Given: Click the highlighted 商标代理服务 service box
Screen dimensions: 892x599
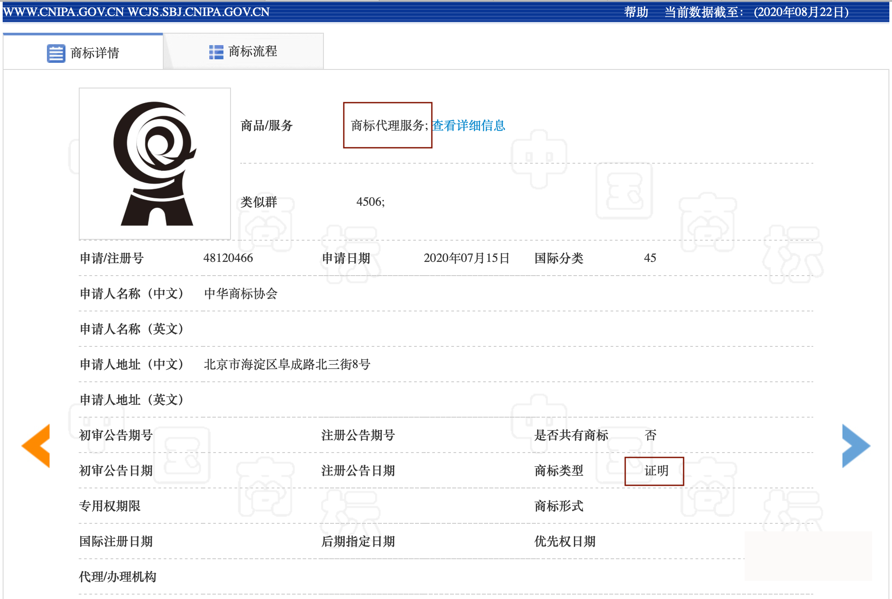Looking at the screenshot, I should 388,126.
